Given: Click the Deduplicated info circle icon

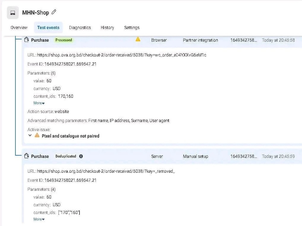Looking at the screenshot, I should tap(81, 156).
